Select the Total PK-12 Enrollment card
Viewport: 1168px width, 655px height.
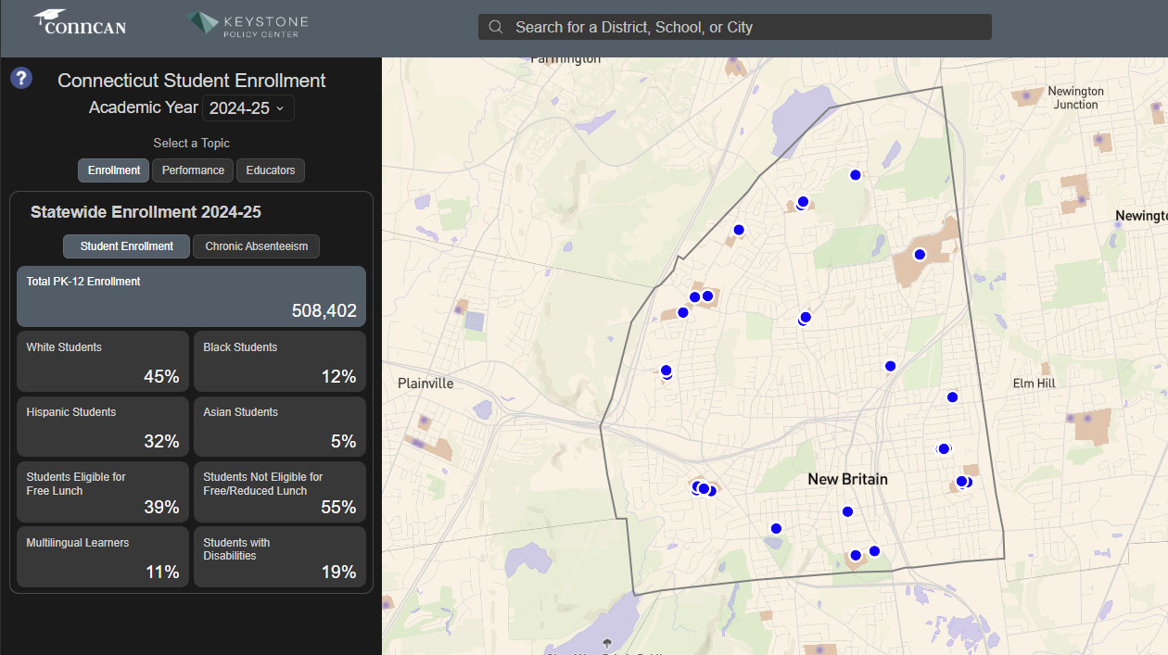[191, 296]
